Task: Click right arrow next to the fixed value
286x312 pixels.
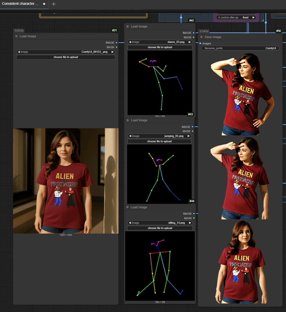Action: point(253,18)
